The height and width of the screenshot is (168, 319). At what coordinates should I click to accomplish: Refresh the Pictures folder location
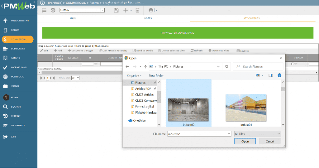tap(227, 67)
